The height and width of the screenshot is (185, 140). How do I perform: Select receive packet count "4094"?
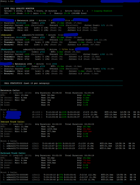(x=27, y=74)
